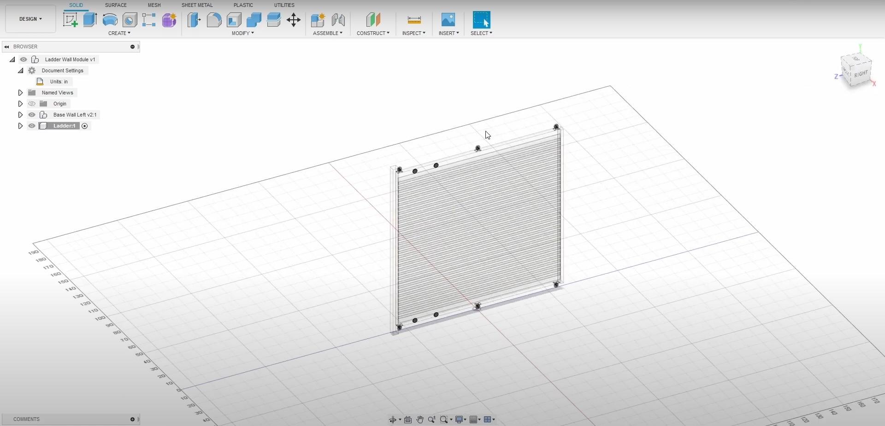Screen dimensions: 885x426
Task: Open the INSERT dropdown menu
Action: (x=449, y=33)
